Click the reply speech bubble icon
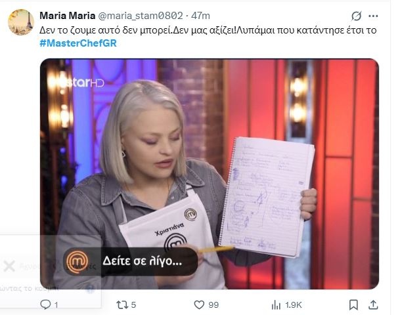This screenshot has width=400, height=315. pos(45,304)
